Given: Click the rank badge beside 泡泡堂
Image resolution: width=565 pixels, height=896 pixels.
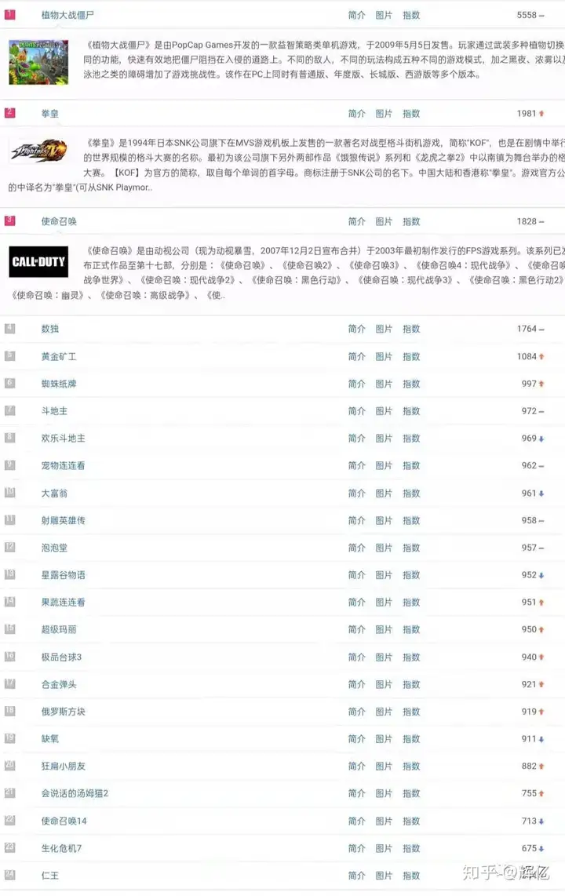Looking at the screenshot, I should click(x=9, y=547).
